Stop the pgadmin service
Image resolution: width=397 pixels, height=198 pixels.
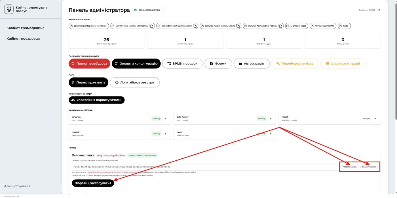[166, 134]
